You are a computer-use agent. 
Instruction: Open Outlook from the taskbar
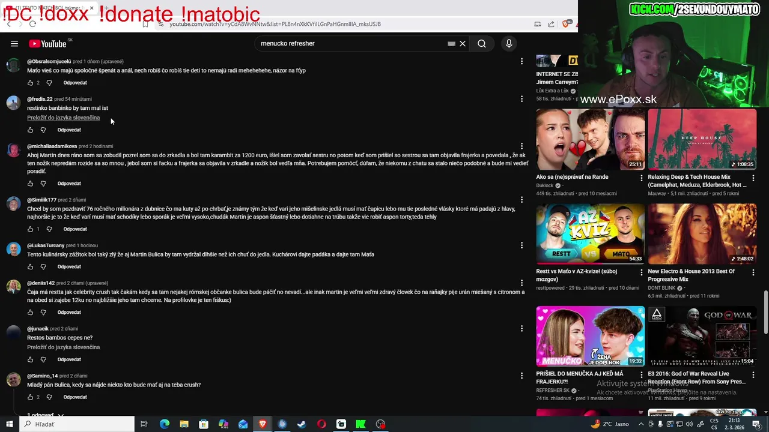point(243,424)
